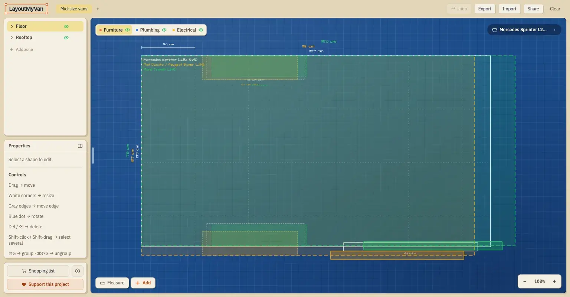Open the Mercedes Sprinter van selector

pyautogui.click(x=524, y=30)
